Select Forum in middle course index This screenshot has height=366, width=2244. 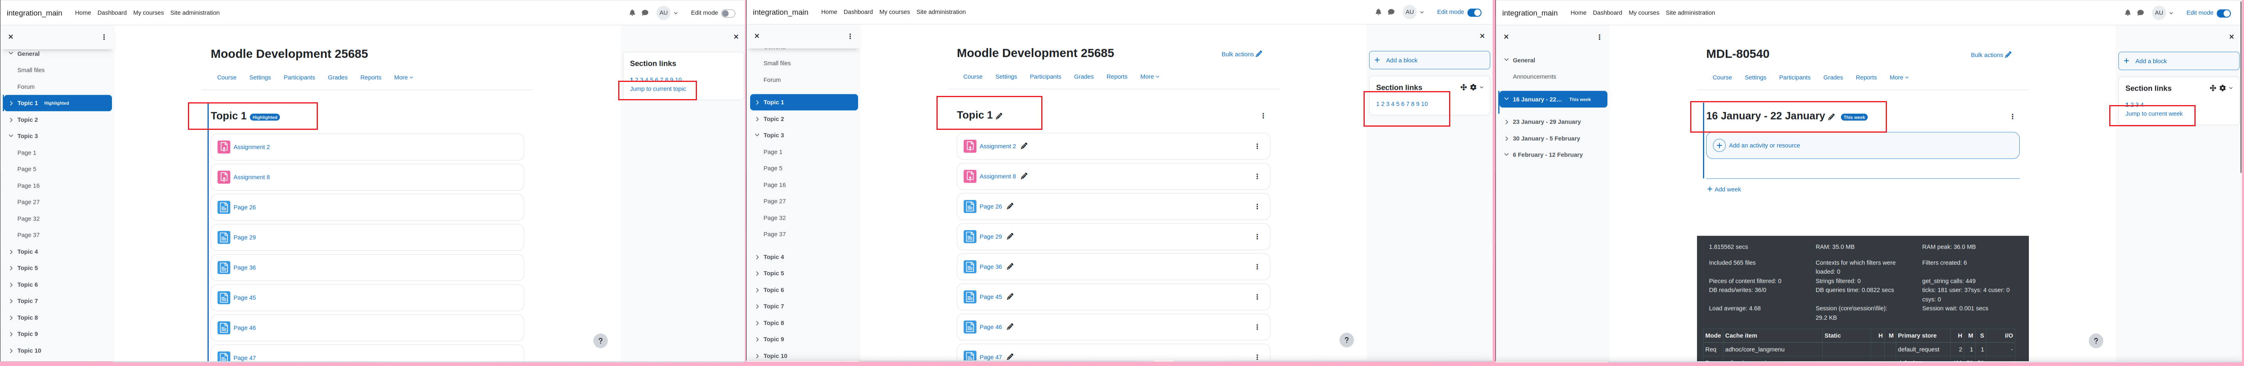click(772, 80)
